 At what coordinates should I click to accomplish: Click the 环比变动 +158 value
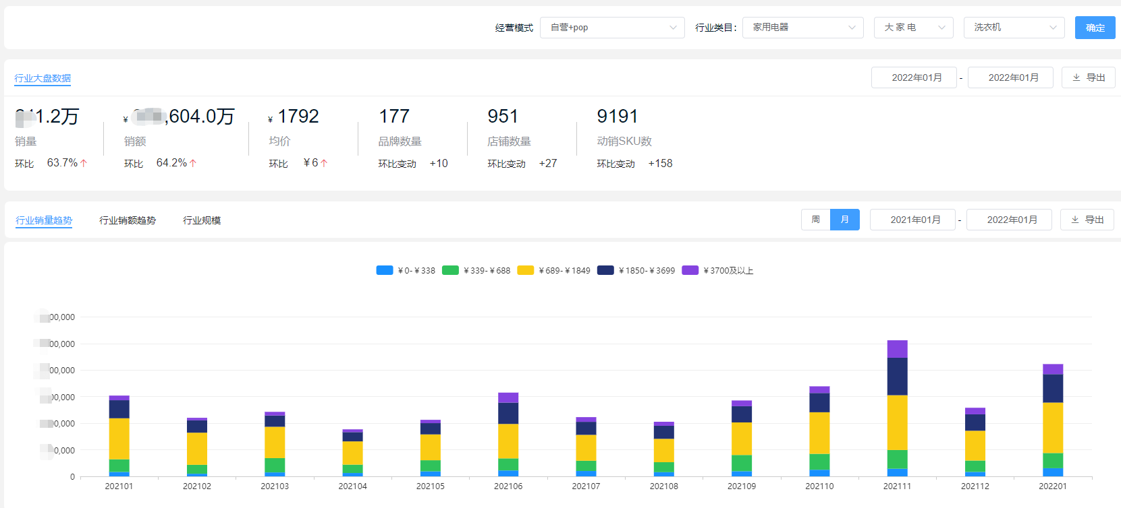(x=660, y=164)
